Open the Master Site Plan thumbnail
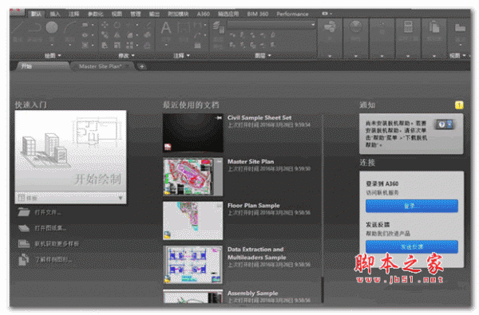This screenshot has width=479, height=315. click(192, 177)
